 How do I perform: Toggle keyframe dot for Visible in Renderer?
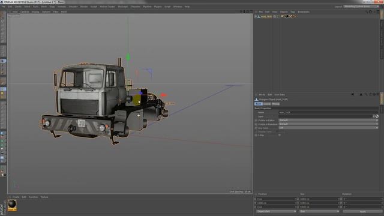click(256, 124)
